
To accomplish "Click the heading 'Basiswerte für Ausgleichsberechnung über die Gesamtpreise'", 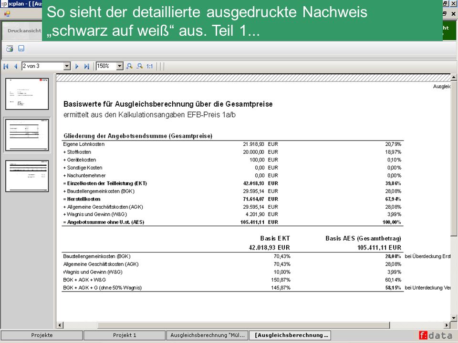I will 168,104.
